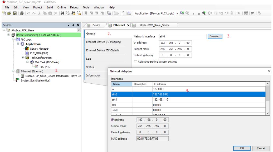Save project with the floppy disk icon
Viewport: 273px width, 152px height.
(x=15, y=13)
